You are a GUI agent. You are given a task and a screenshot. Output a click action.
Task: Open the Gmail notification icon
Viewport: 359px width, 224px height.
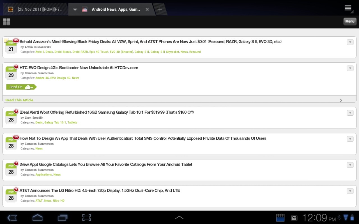click(x=294, y=218)
